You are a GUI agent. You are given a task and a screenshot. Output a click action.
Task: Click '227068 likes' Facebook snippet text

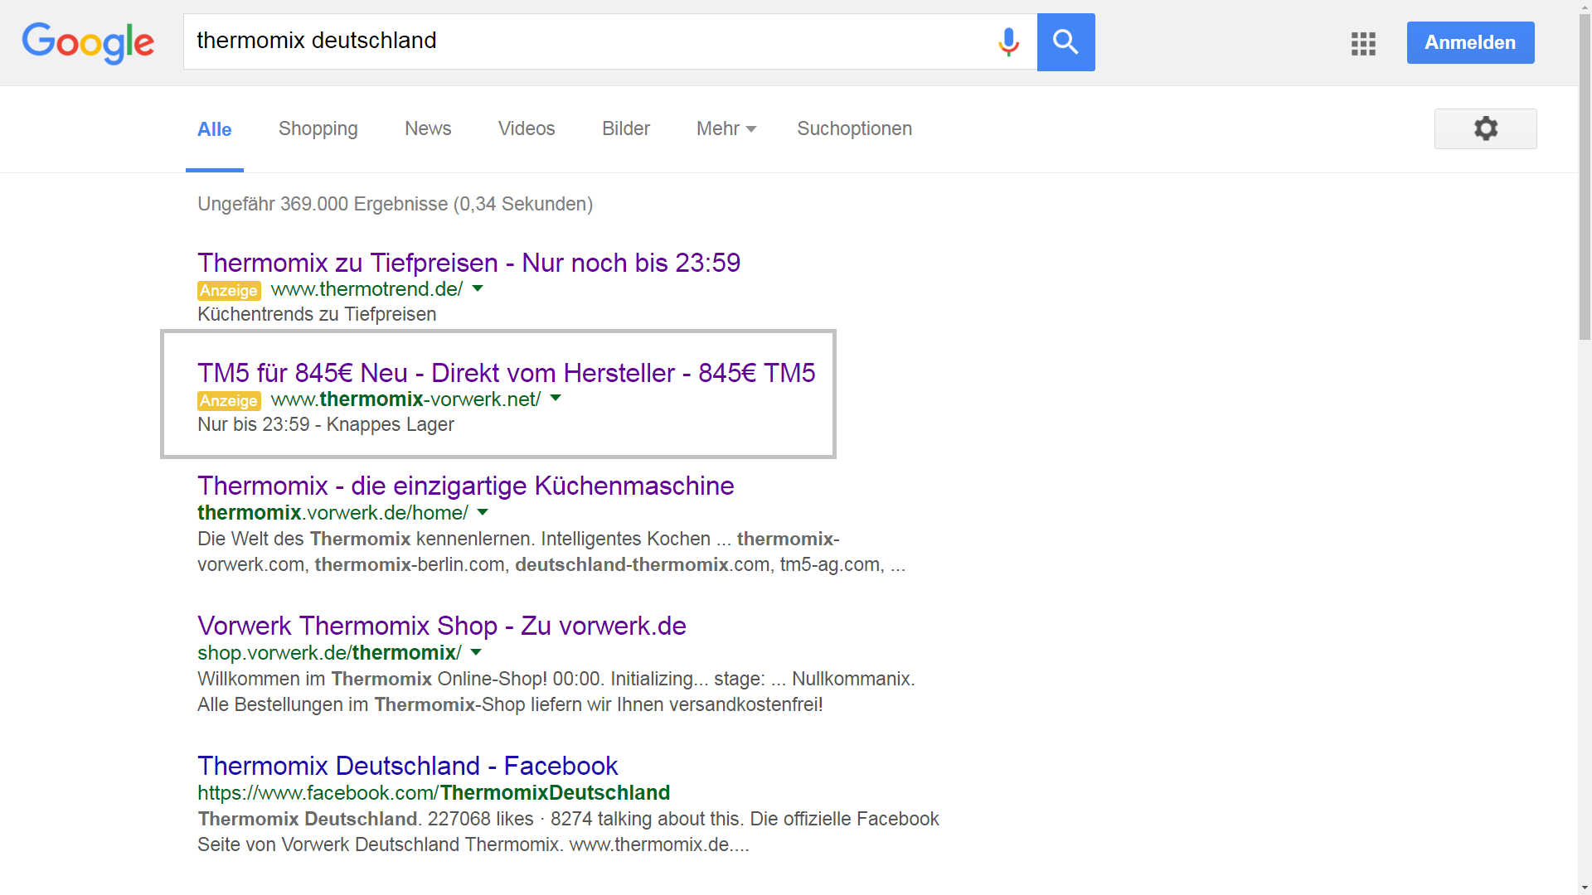pos(481,820)
